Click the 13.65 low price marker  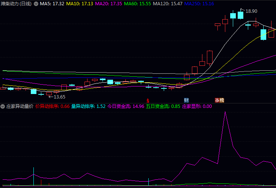click(x=54, y=97)
